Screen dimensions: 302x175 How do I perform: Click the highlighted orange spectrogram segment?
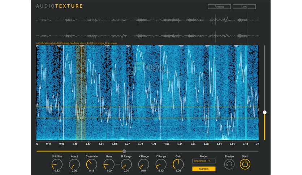tap(81, 93)
